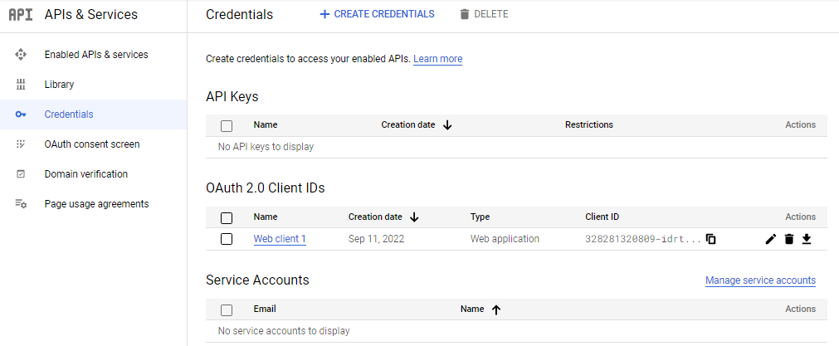The width and height of the screenshot is (839, 346).
Task: Edit Web client 1 with pencil icon
Action: [770, 239]
